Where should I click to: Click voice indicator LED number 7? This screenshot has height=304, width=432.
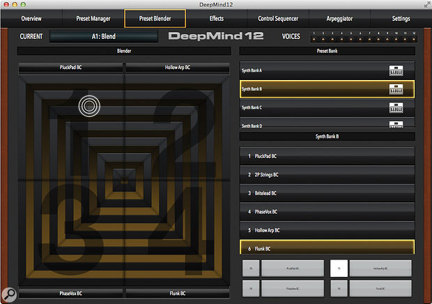tap(369, 40)
